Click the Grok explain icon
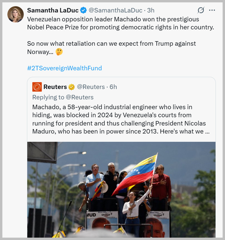The height and width of the screenshot is (240, 225). point(201,10)
